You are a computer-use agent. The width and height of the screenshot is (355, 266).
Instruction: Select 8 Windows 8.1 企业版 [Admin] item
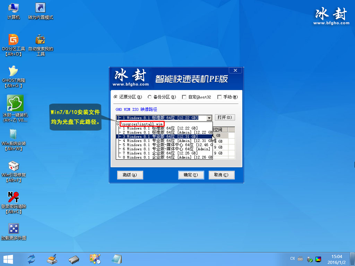point(164,157)
